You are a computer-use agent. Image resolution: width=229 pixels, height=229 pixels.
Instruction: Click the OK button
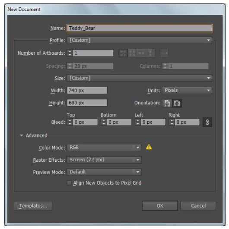click(160, 206)
